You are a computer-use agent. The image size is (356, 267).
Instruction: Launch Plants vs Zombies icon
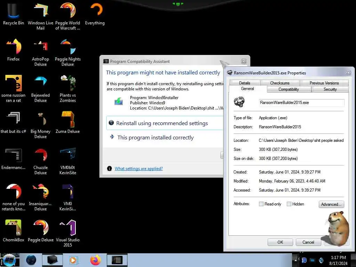pyautogui.click(x=68, y=89)
